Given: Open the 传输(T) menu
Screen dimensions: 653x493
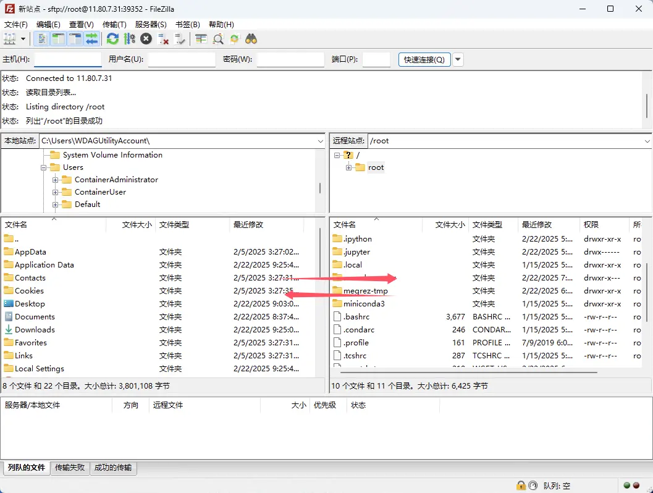Looking at the screenshot, I should click(x=114, y=25).
